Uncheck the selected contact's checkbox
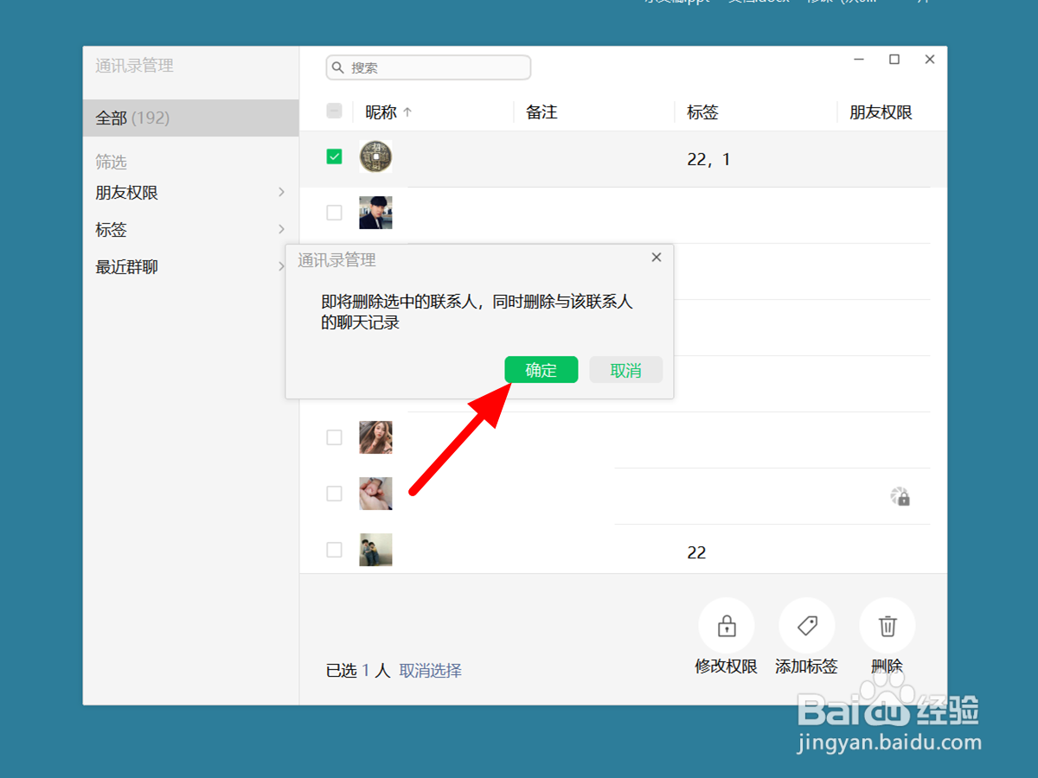The width and height of the screenshot is (1038, 778). [x=334, y=156]
